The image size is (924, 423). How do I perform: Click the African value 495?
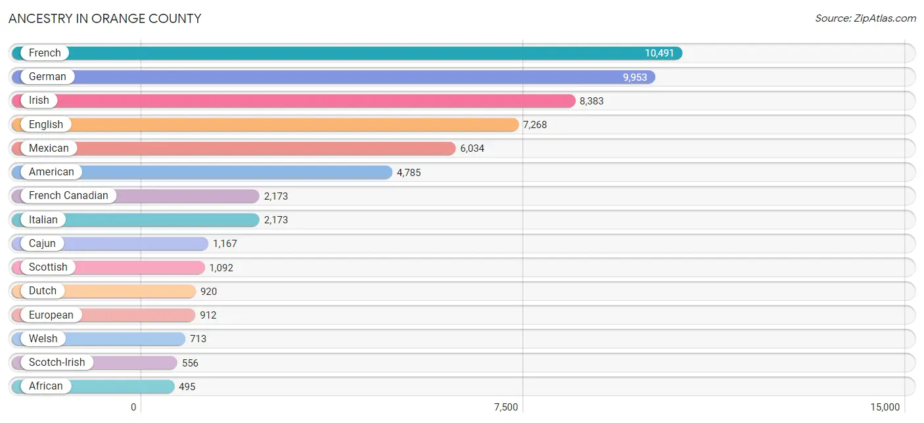click(x=187, y=387)
